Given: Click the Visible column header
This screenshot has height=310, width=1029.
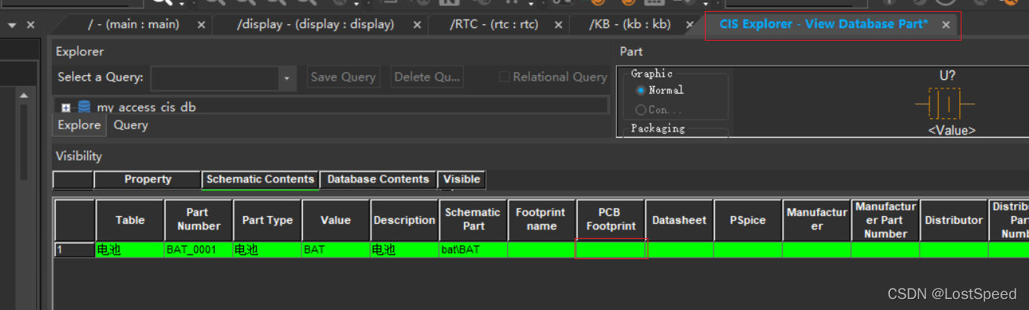Looking at the screenshot, I should click(x=462, y=179).
